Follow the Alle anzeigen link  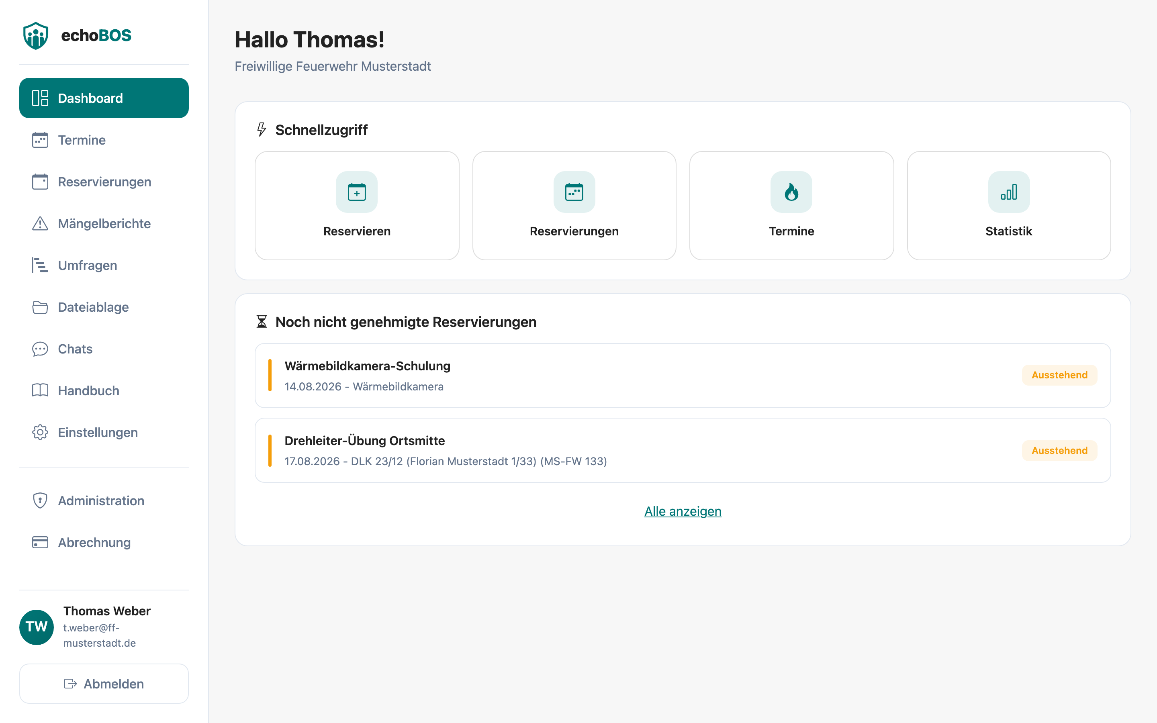click(683, 511)
